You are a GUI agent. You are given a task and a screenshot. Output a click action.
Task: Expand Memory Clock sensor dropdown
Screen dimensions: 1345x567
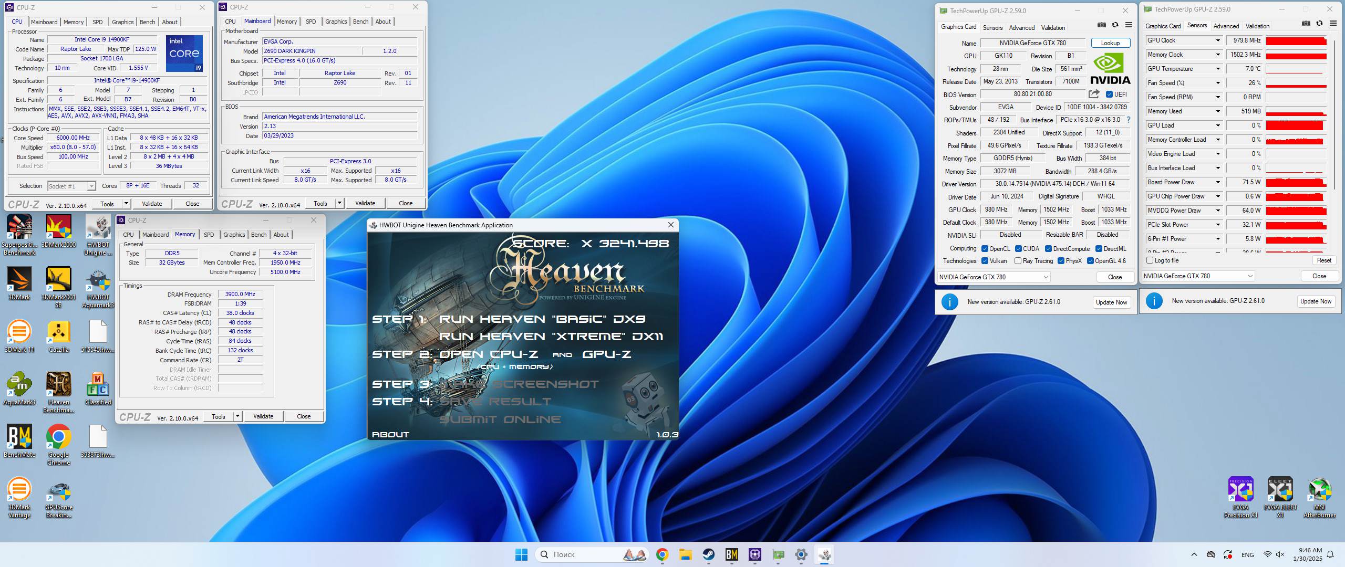[1218, 55]
